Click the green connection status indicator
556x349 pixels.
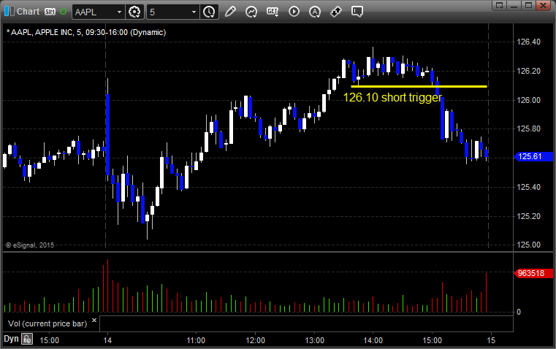[x=64, y=12]
